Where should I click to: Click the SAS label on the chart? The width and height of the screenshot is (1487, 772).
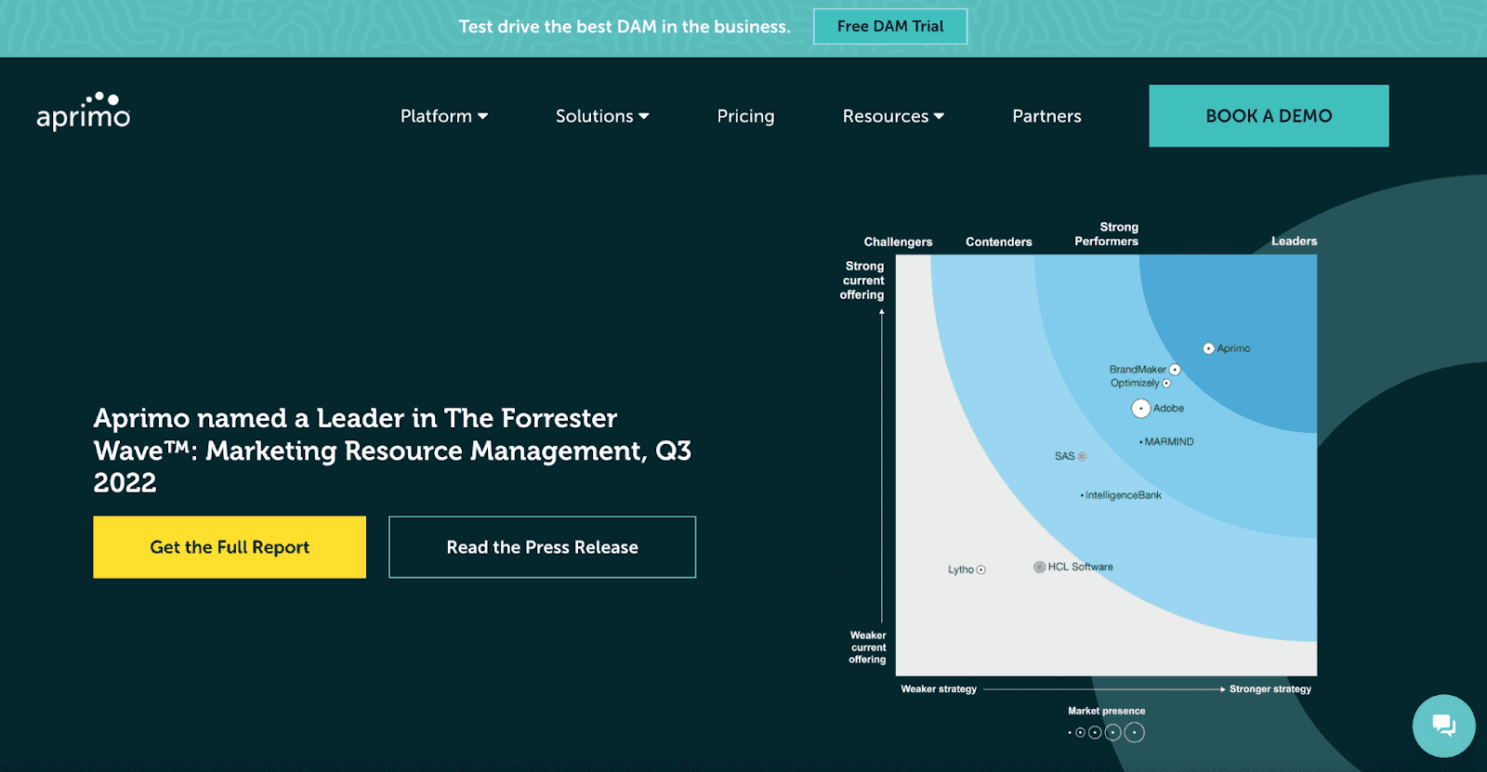point(1065,456)
